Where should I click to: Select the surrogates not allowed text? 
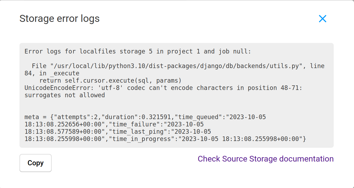(x=65, y=95)
